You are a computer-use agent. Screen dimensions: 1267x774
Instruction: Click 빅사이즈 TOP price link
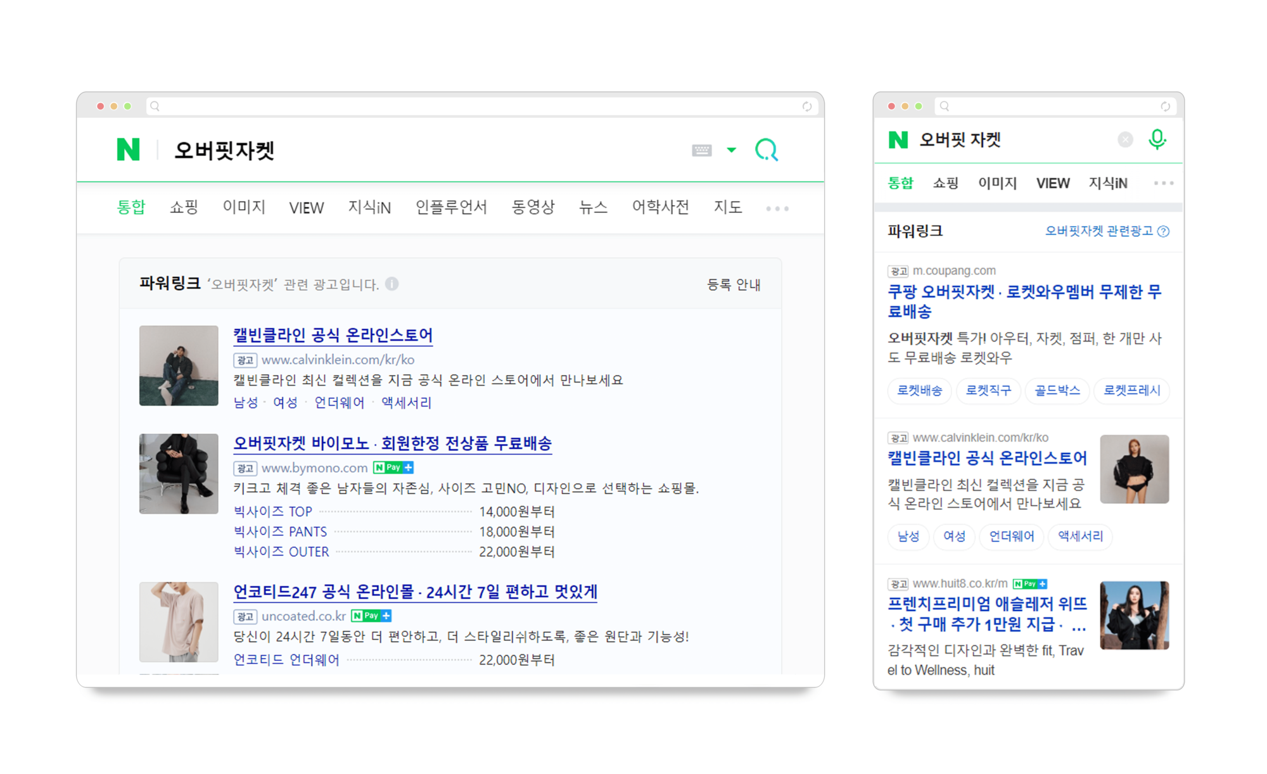[x=273, y=511]
